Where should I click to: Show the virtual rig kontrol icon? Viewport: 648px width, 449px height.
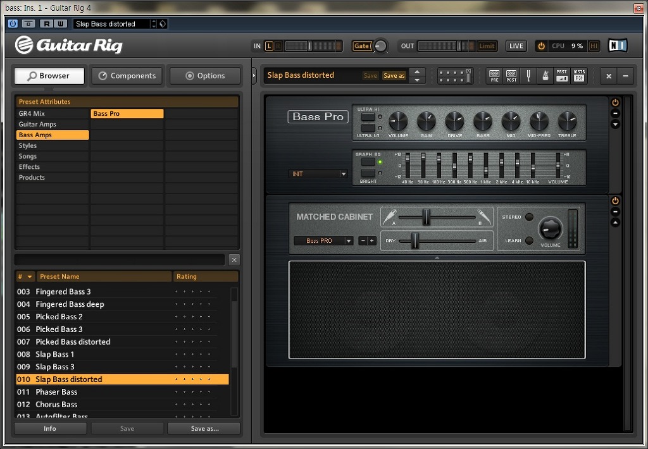(456, 76)
